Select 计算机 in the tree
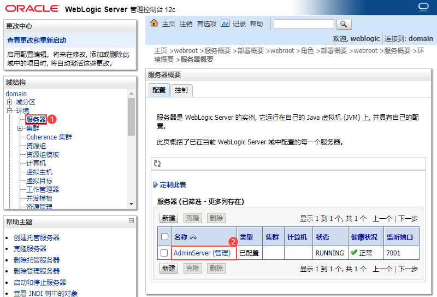The width and height of the screenshot is (437, 297). 36,164
